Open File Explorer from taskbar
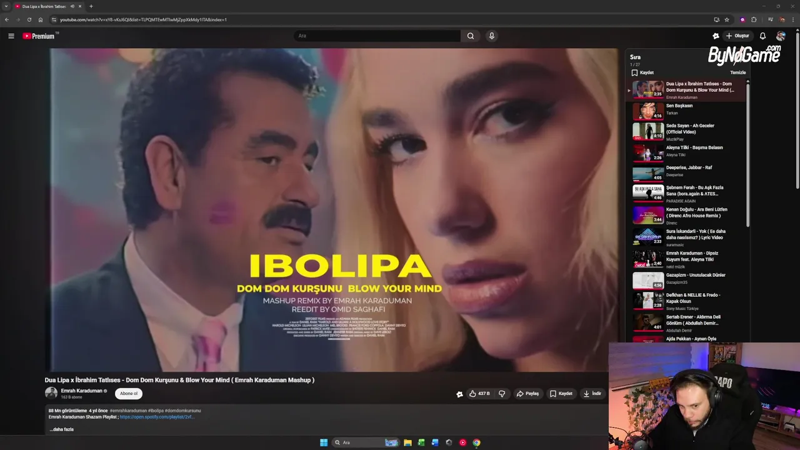 click(x=407, y=442)
